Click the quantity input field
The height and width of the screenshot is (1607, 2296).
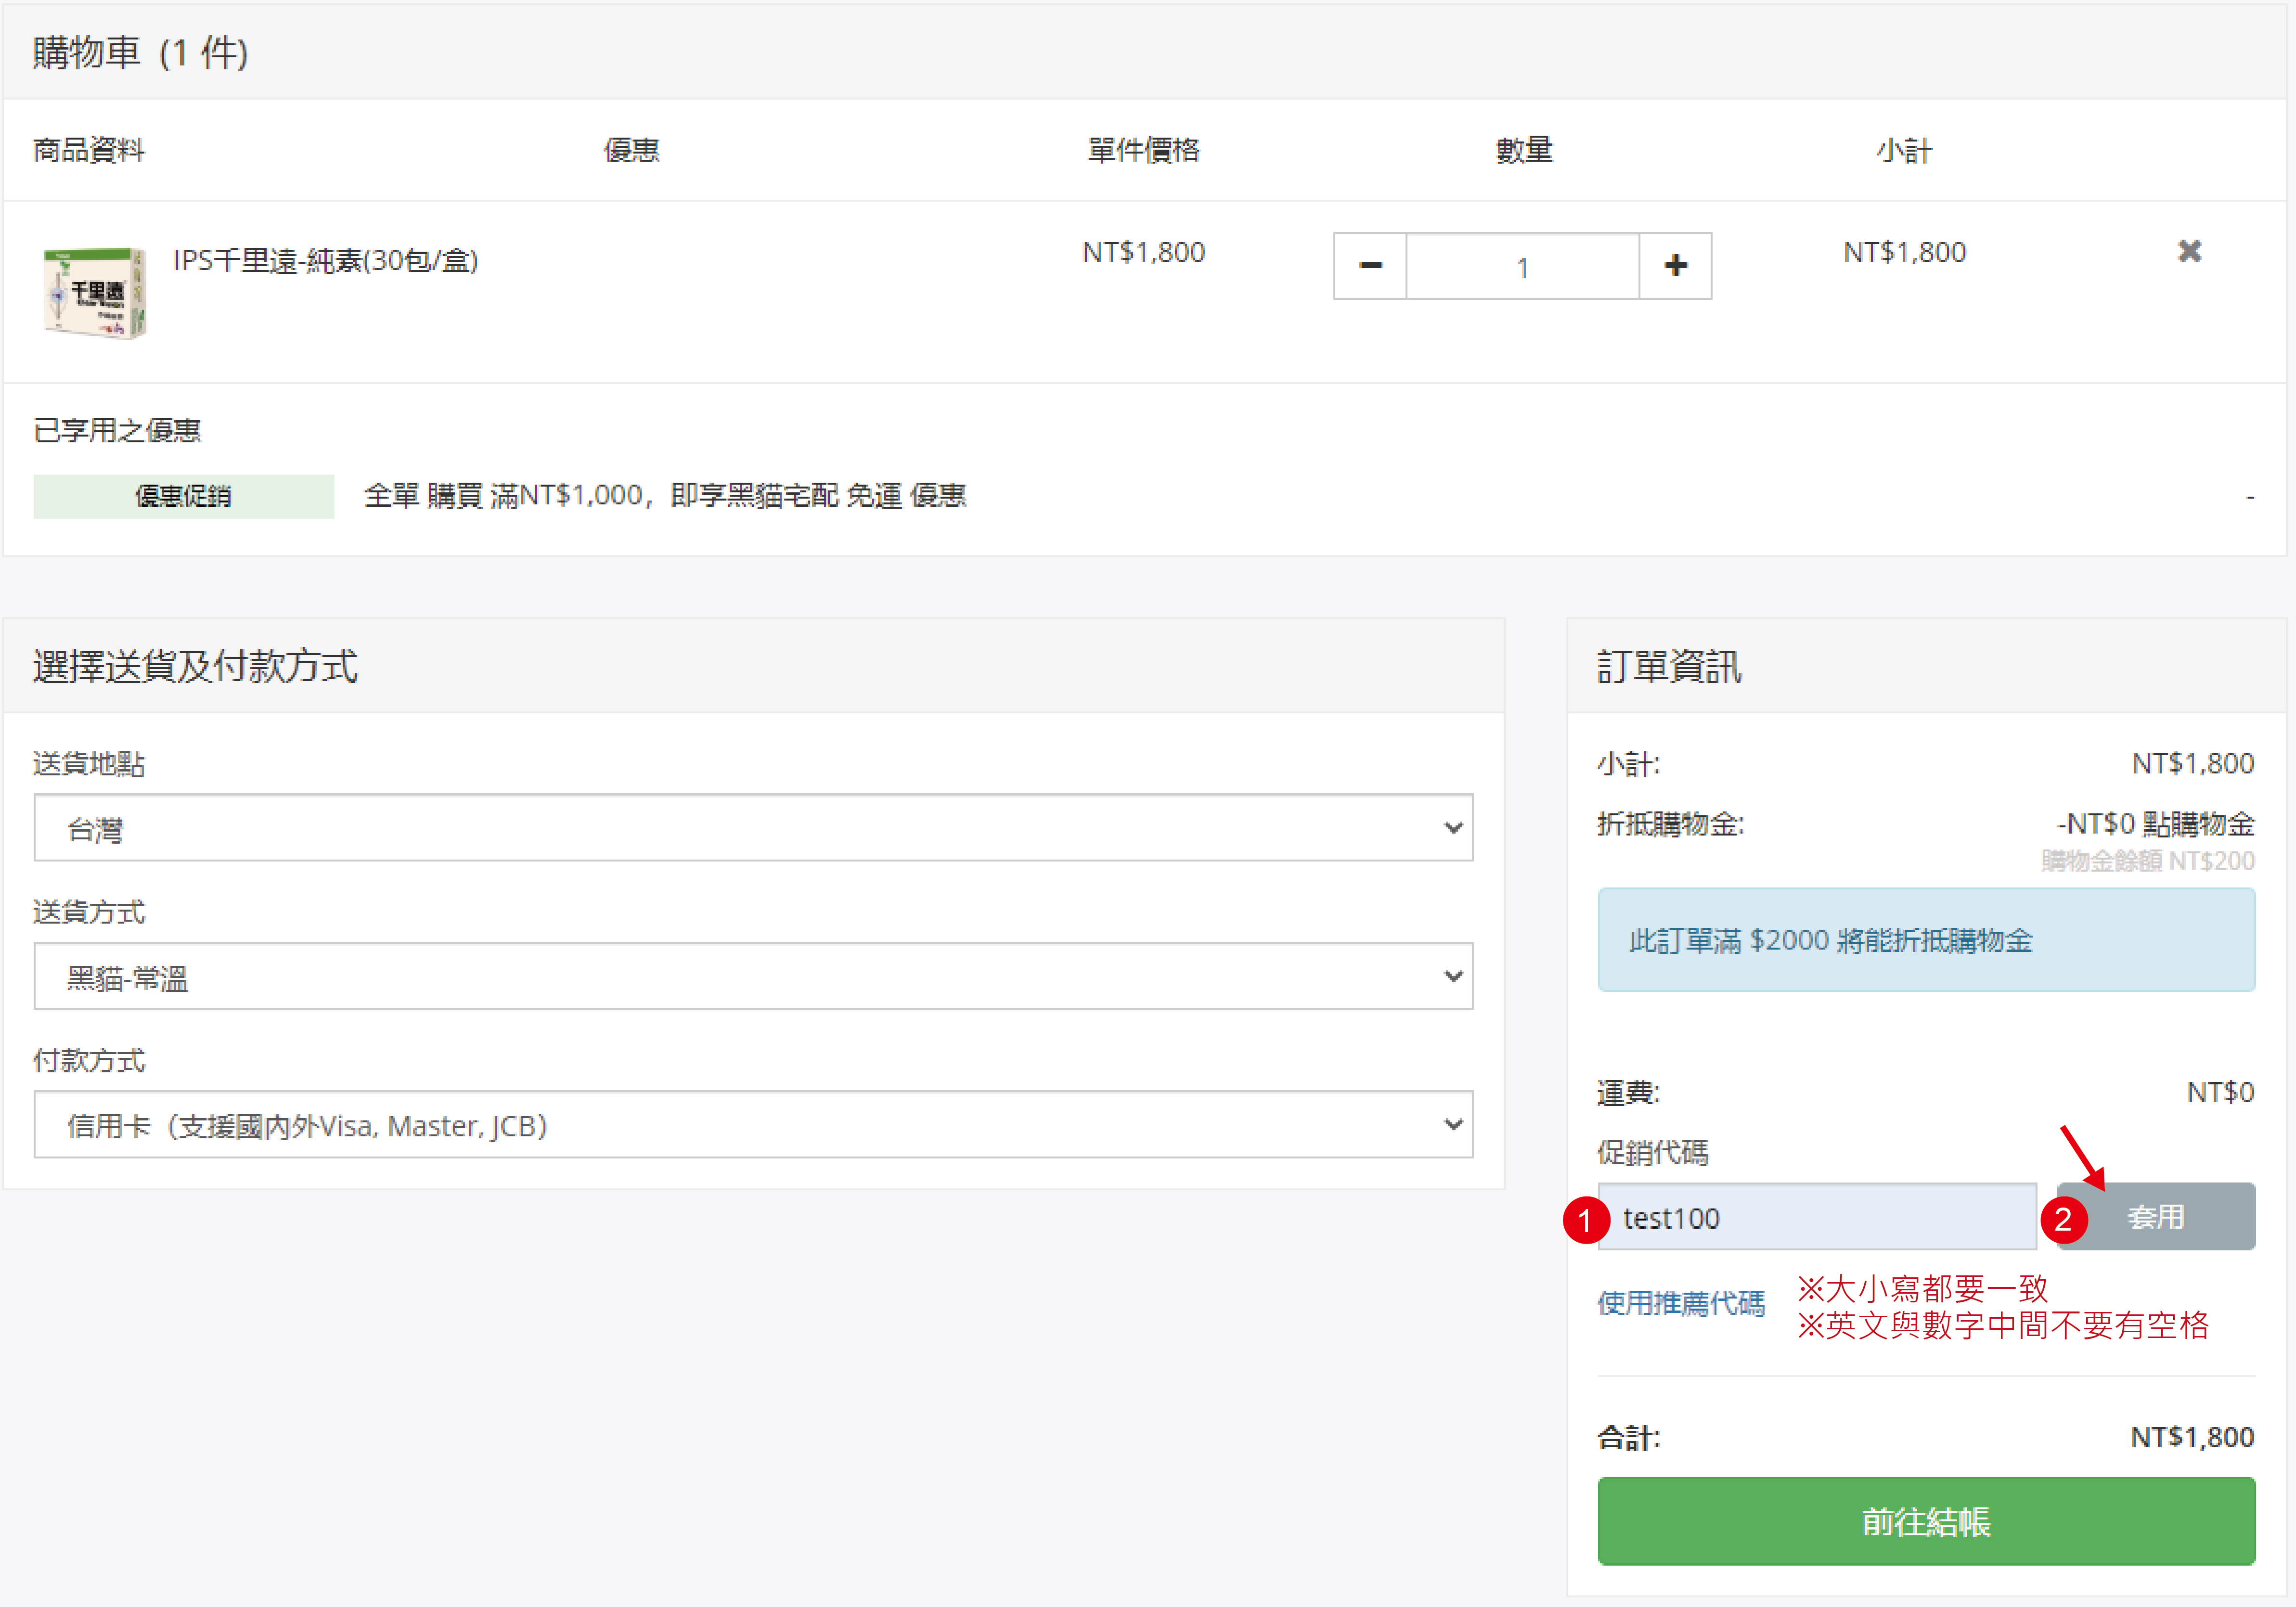click(x=1522, y=267)
